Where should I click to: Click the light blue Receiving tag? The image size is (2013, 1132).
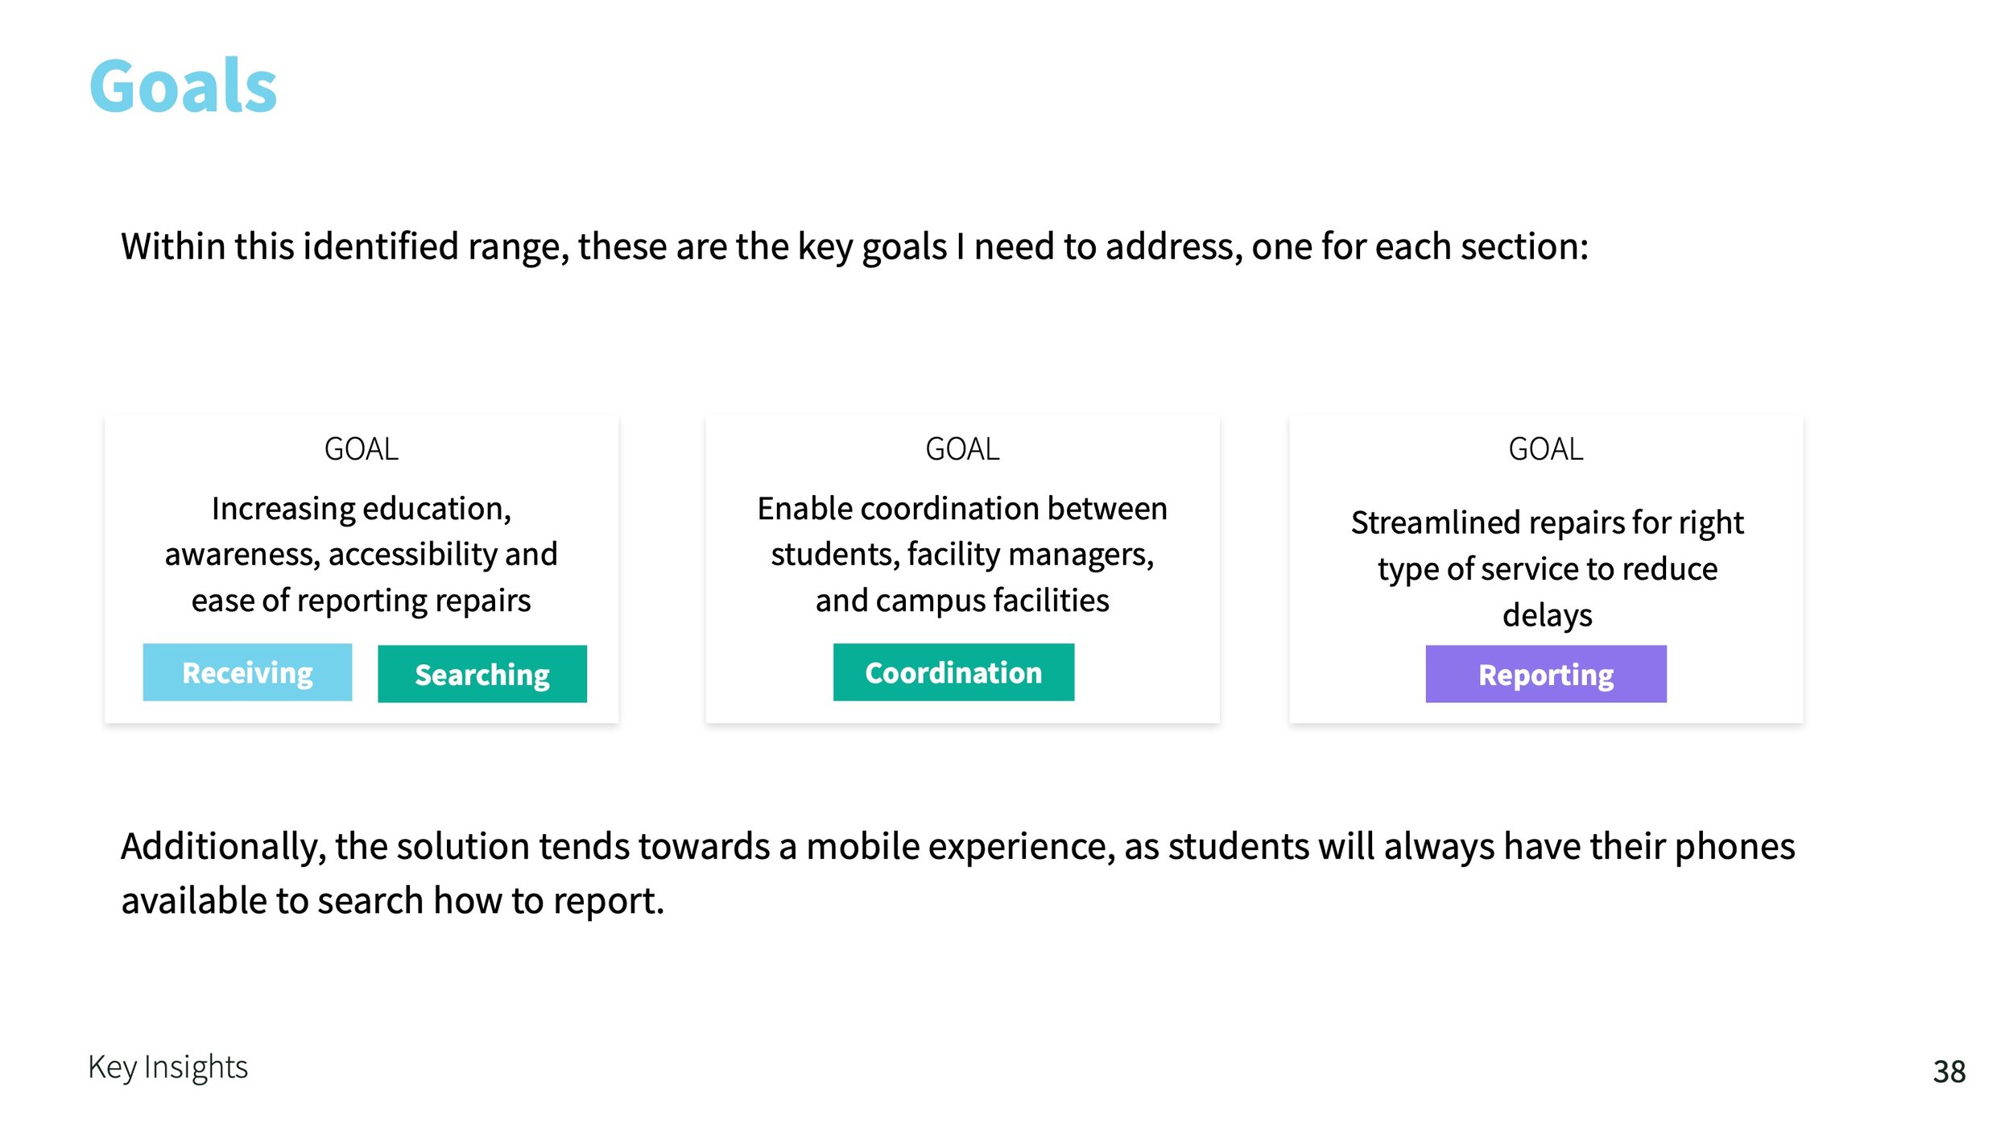[x=247, y=672]
